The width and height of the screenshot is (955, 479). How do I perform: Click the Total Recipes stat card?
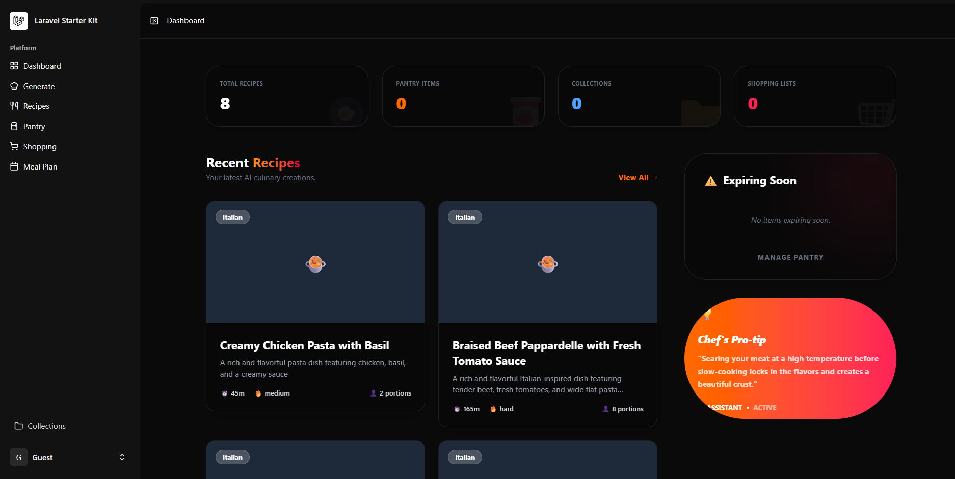287,96
